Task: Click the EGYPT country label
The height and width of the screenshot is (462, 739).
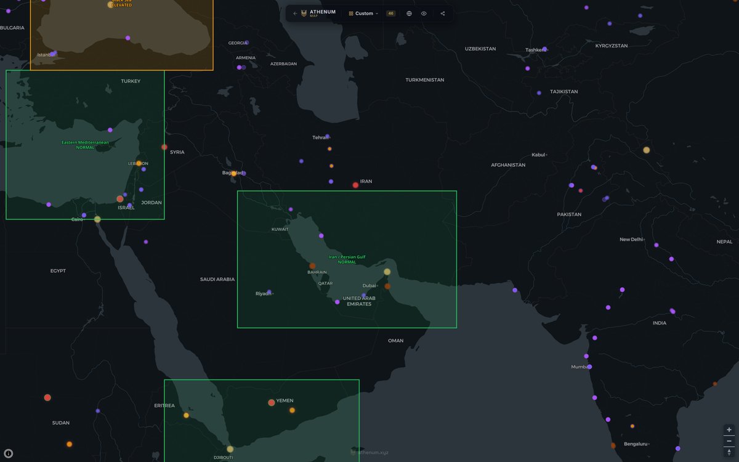Action: (58, 271)
